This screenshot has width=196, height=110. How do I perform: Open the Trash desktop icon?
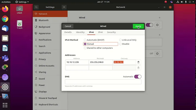(20, 25)
